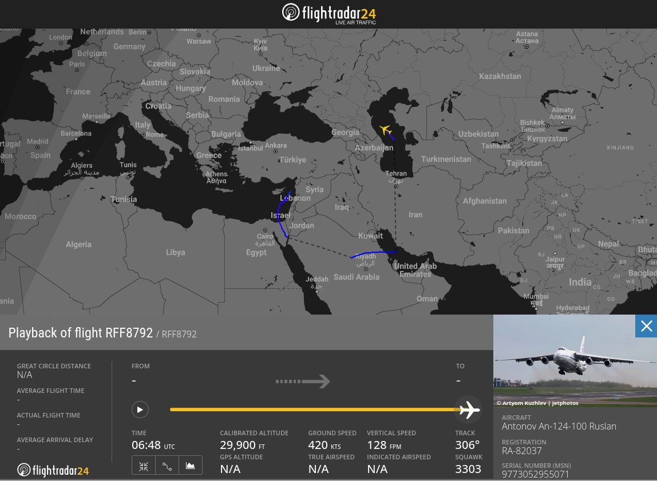This screenshot has width=657, height=481.
Task: Click the Artyom Kuzhlev Jetphotos credit
Action: click(537, 403)
